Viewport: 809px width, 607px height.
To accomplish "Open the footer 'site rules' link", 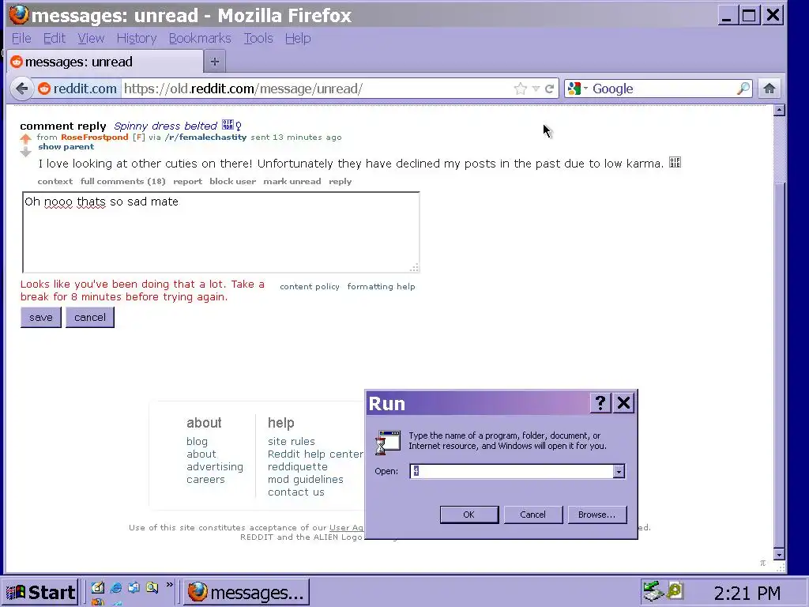I will [x=291, y=441].
